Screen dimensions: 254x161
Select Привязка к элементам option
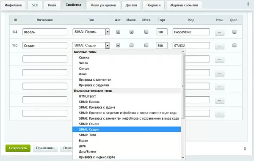tap(127, 80)
